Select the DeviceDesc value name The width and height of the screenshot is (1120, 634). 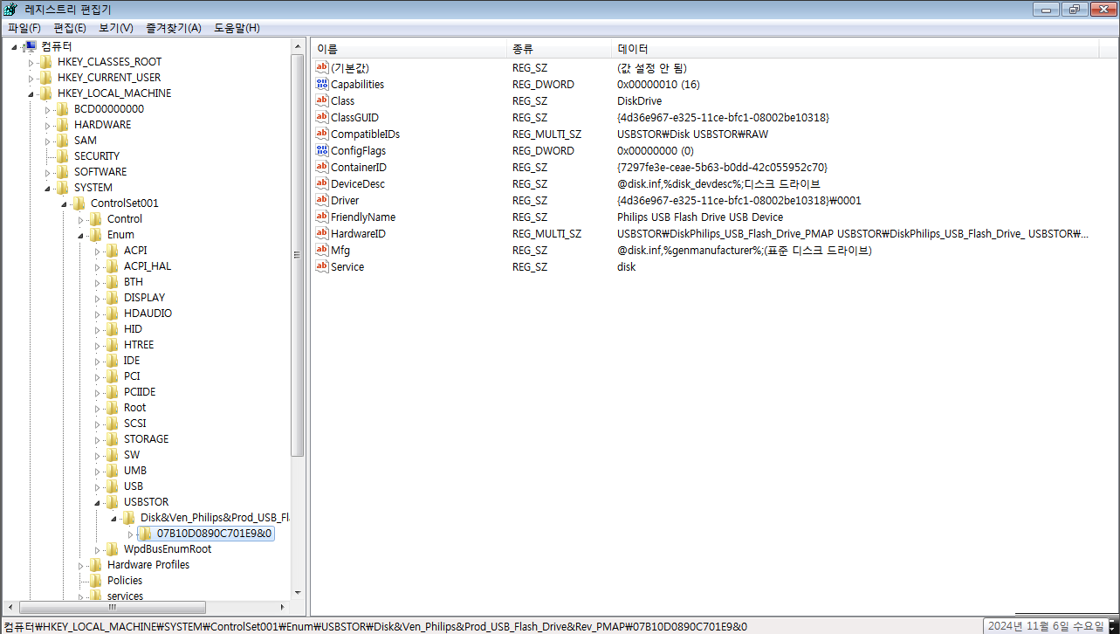tap(358, 184)
